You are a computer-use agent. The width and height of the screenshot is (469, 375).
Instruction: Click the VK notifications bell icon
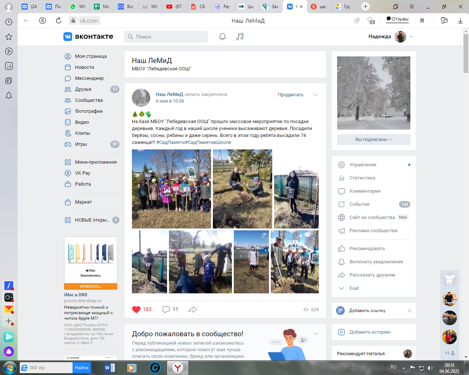[x=222, y=37]
